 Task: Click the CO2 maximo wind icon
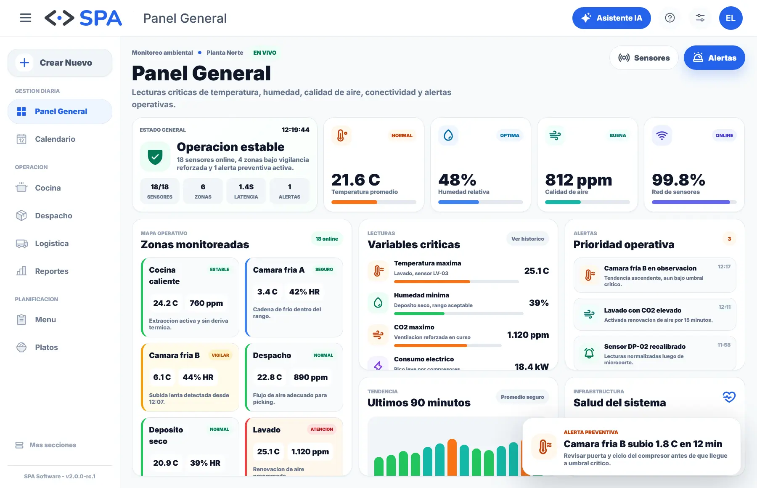(378, 334)
